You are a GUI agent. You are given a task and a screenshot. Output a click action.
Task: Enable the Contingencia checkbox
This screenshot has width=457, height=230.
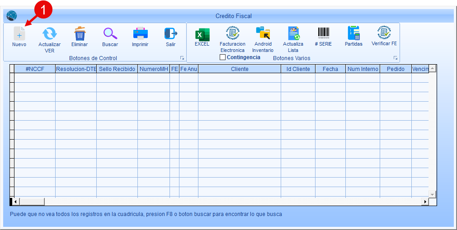pyautogui.click(x=222, y=57)
